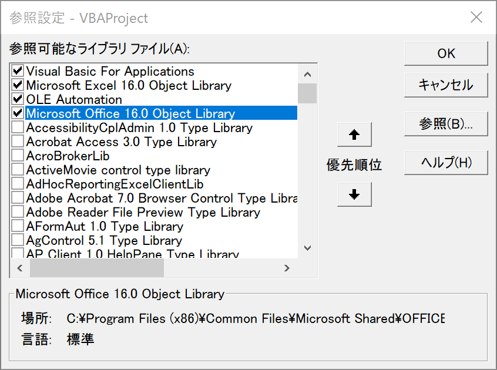This screenshot has width=497, height=370.
Task: Uncheck Visual Basic For Applications checkbox
Action: tap(18, 71)
